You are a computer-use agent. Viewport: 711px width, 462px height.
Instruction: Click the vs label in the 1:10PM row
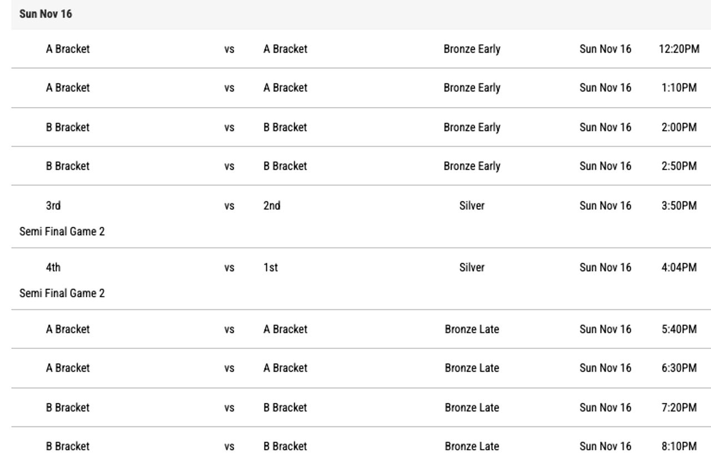(x=229, y=88)
